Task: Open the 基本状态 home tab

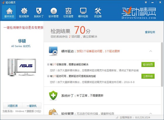Action: [x=9, y=13]
